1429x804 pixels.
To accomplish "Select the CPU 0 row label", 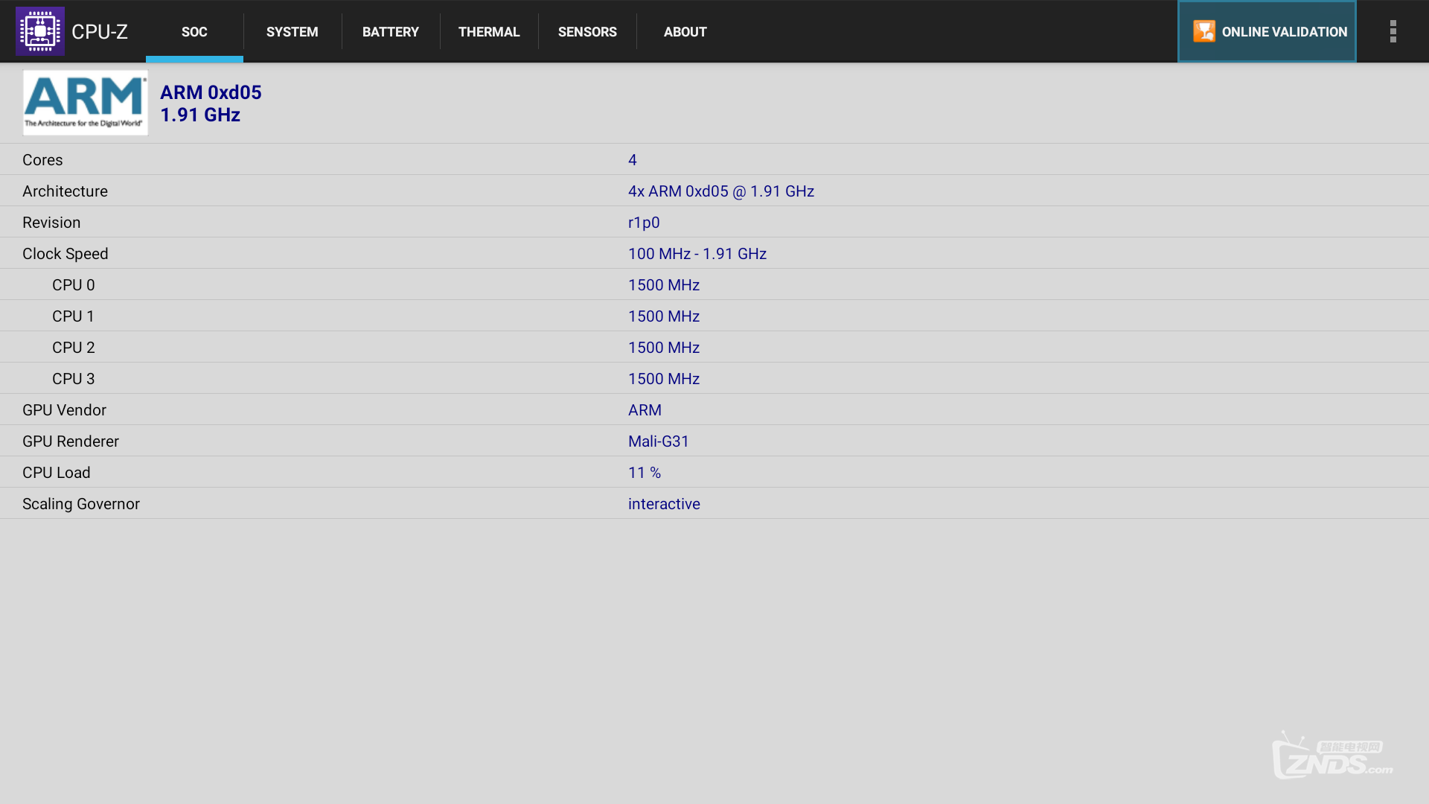I will [x=74, y=285].
